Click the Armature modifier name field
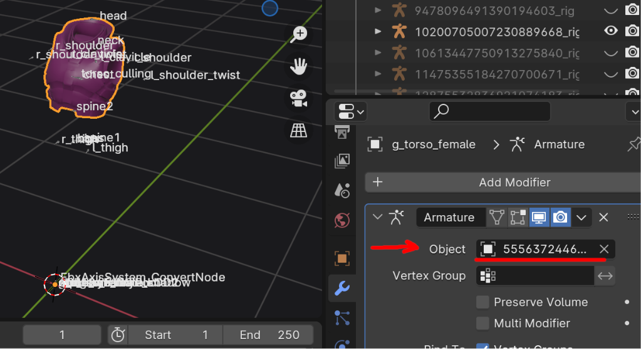Image resolution: width=641 pixels, height=349 pixels. [451, 217]
